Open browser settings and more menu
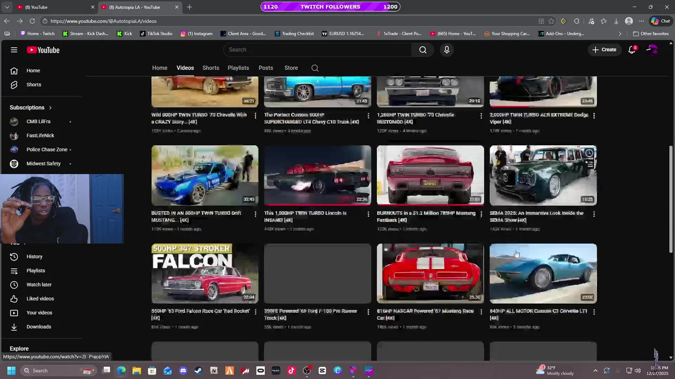 click(x=641, y=21)
